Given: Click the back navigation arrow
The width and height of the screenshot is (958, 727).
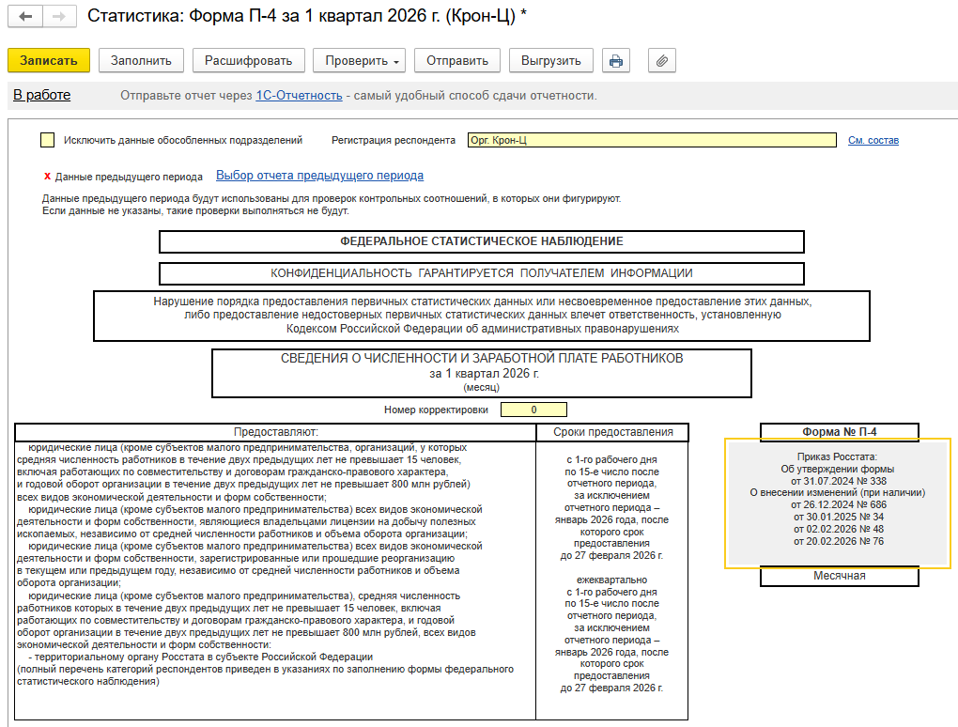Looking at the screenshot, I should click(25, 17).
